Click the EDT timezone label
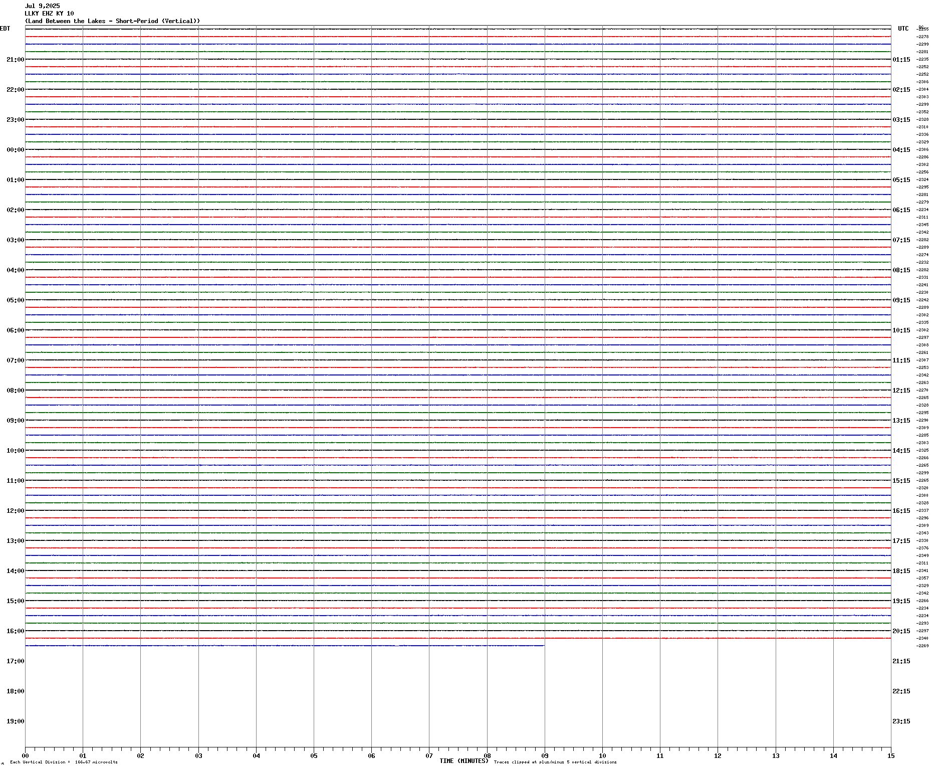Viewport: 931px width, 769px height. tap(5, 29)
